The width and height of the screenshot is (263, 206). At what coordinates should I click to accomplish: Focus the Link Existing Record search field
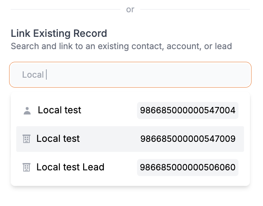pos(130,74)
